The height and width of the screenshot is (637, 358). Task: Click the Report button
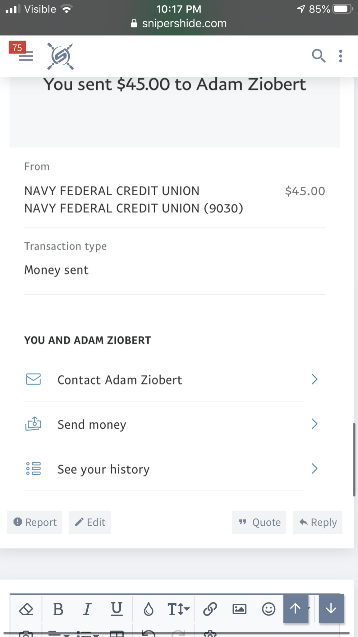tap(35, 522)
